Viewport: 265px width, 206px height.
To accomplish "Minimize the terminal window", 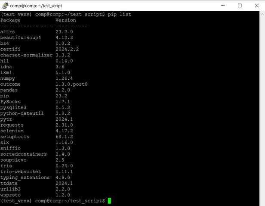I will pyautogui.click(x=223, y=6).
